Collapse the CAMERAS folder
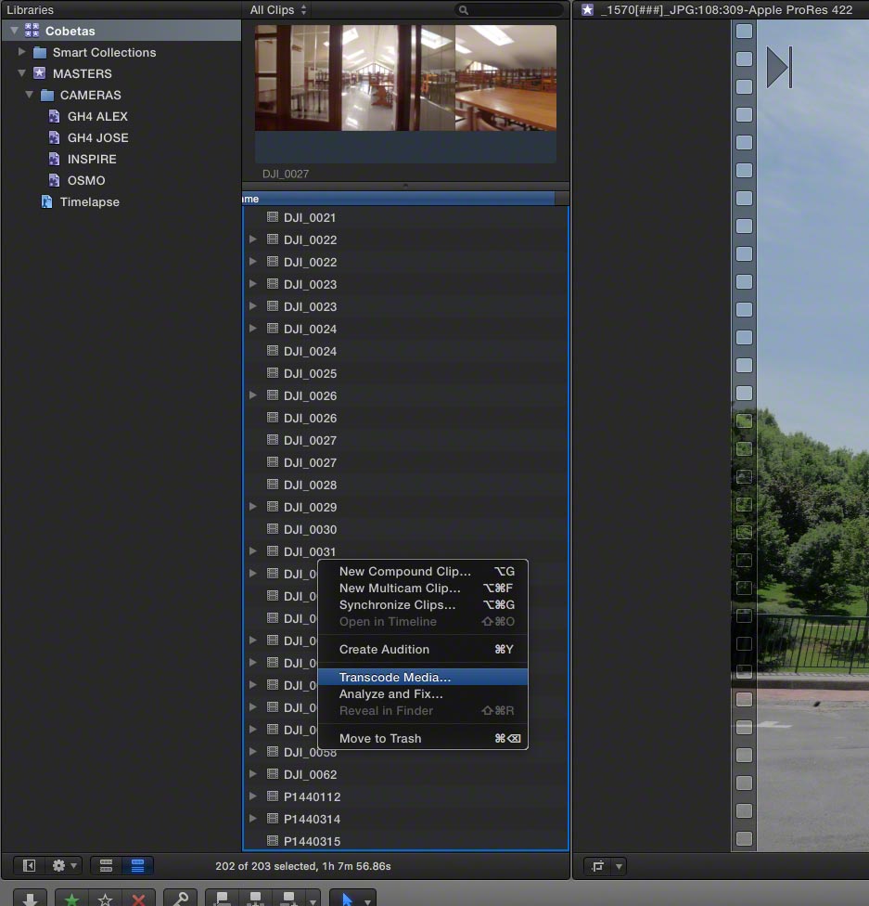Screen dimensions: 869x906 (x=29, y=95)
